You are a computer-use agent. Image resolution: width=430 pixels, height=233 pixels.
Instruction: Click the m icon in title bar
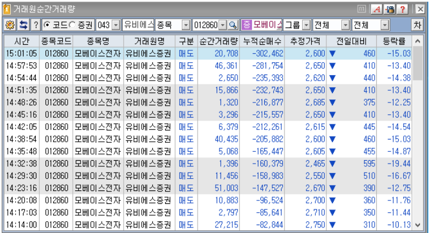pyautogui.click(x=362, y=9)
